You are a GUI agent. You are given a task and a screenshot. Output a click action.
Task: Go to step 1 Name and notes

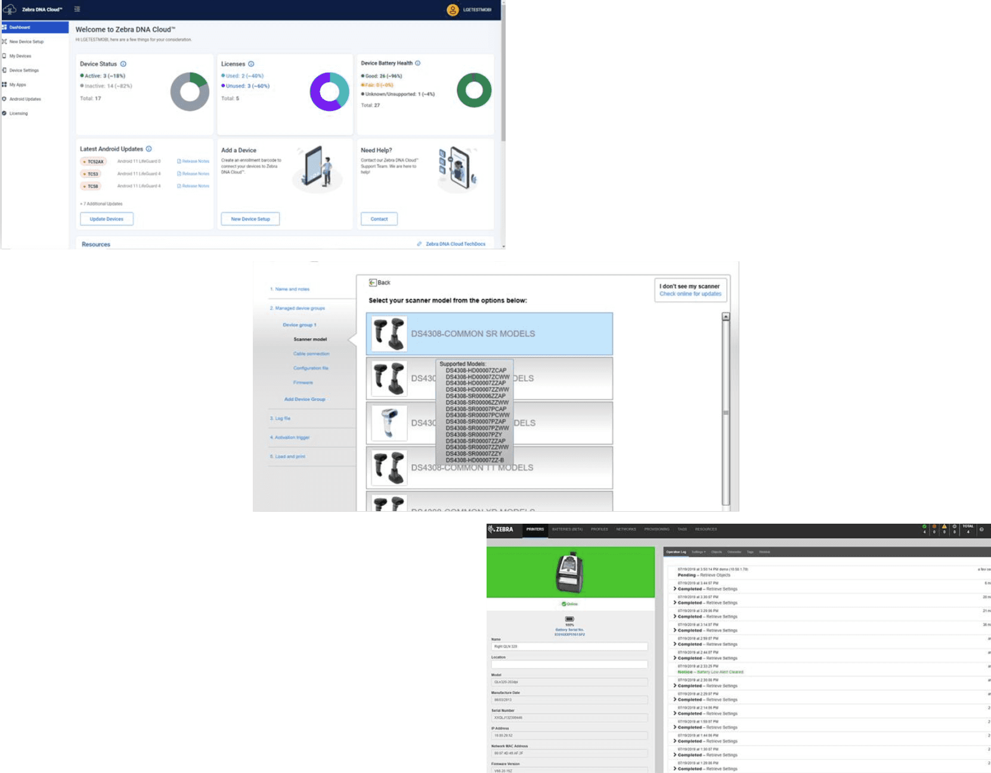pyautogui.click(x=290, y=289)
